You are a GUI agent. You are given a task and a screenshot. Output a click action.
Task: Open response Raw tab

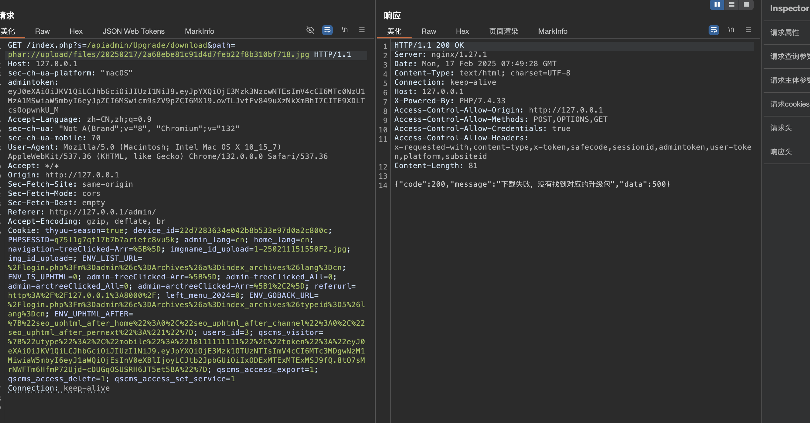pos(429,31)
